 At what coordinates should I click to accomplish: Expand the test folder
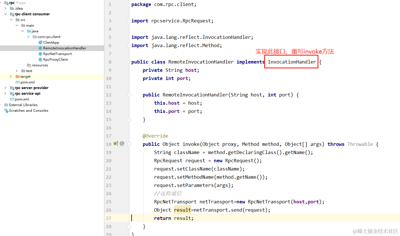(x=17, y=71)
